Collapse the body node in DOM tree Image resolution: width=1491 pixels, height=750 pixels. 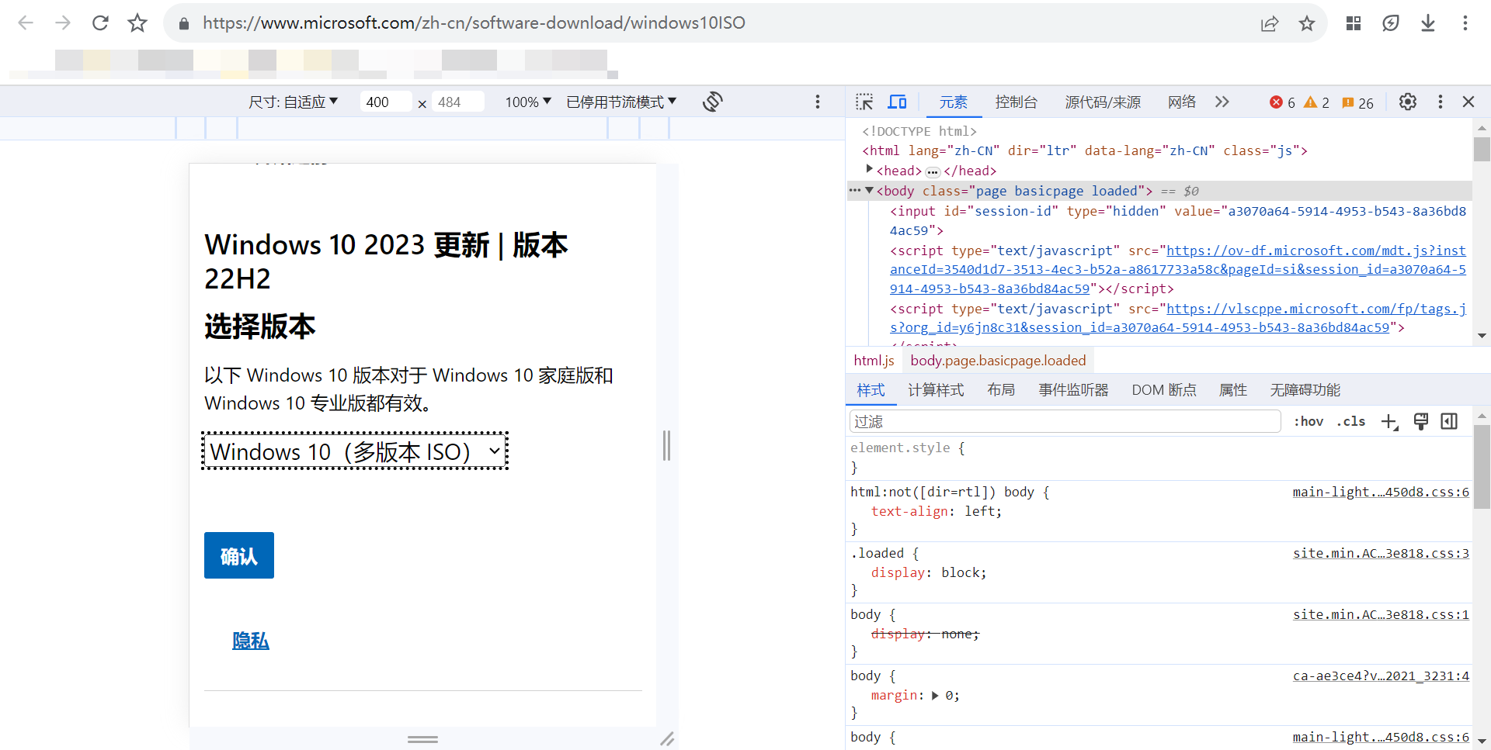click(x=870, y=190)
